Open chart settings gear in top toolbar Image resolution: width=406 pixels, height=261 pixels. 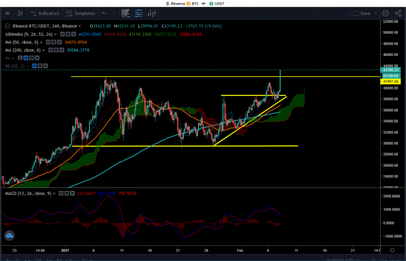(385, 13)
